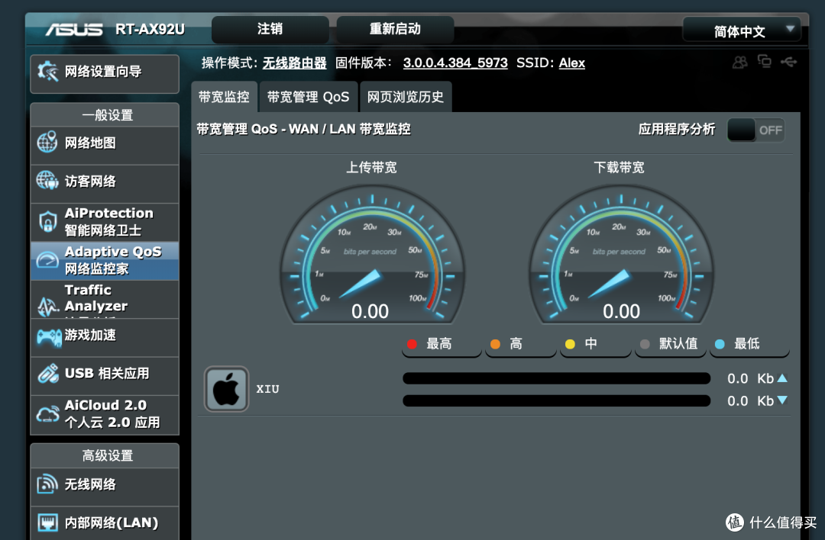
Task: Click the 网络设置向导 button
Action: [105, 74]
